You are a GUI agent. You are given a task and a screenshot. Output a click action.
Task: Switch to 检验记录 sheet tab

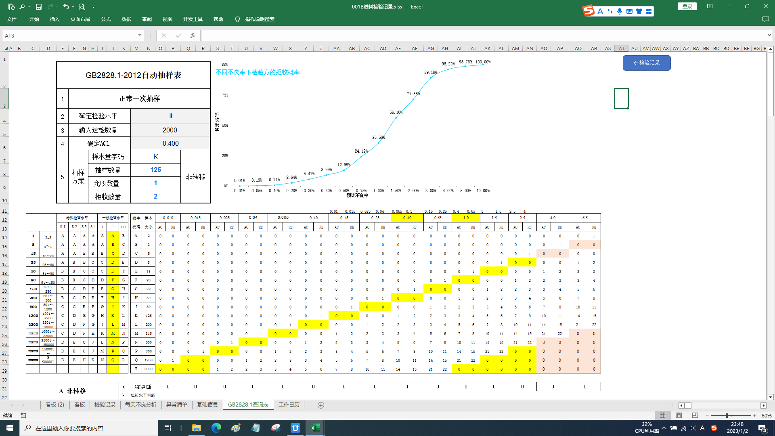tap(105, 405)
